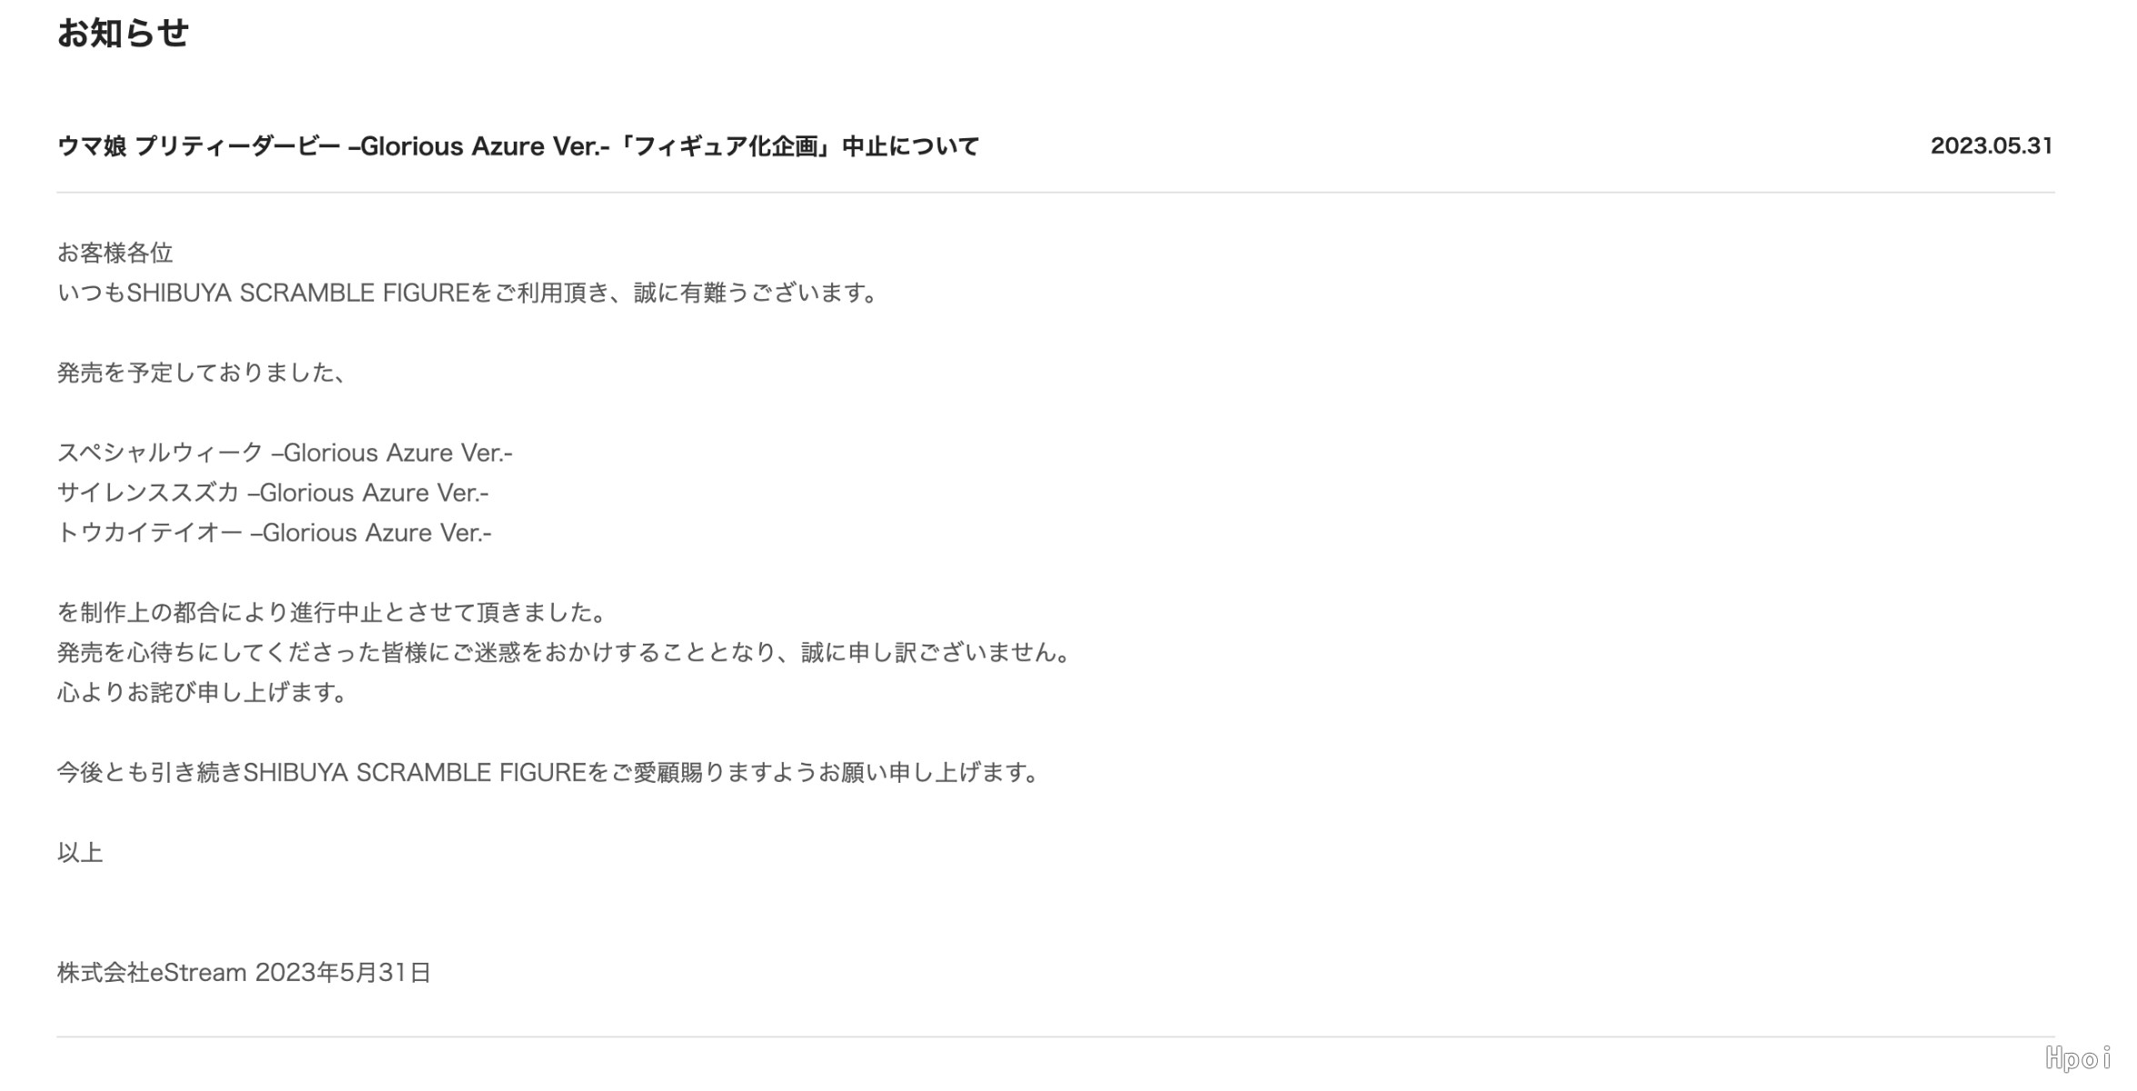Click the 以上 closing text
Image resolution: width=2137 pixels, height=1091 pixels.
80,853
